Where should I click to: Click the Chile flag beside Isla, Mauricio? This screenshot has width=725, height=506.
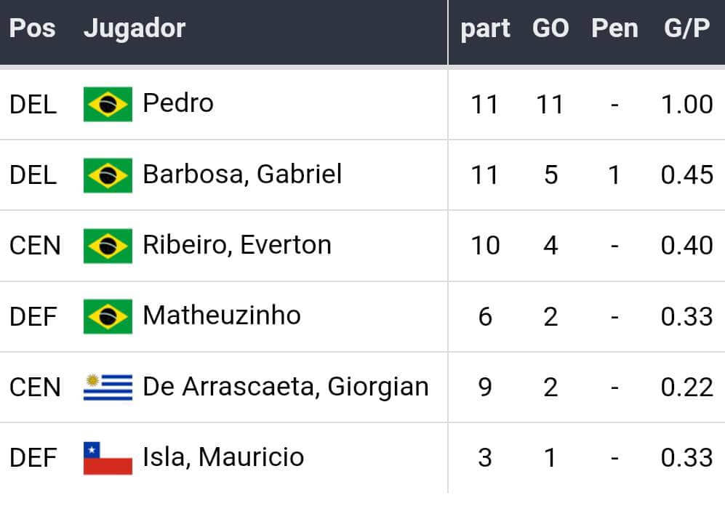pos(108,458)
